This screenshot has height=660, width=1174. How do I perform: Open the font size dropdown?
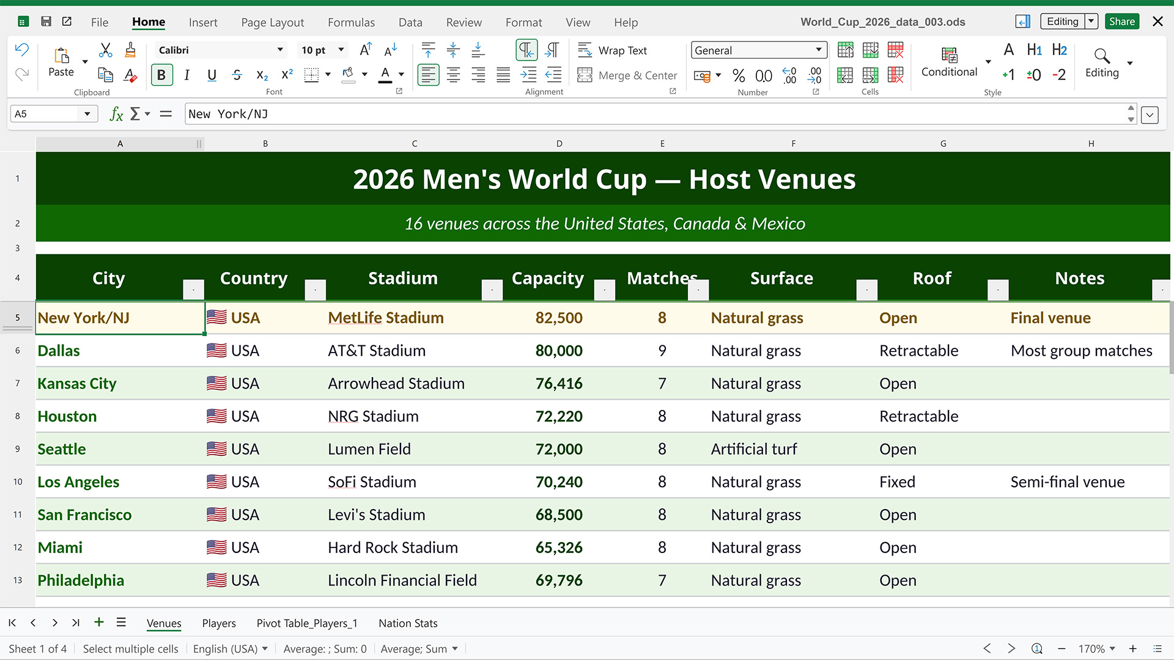click(341, 50)
